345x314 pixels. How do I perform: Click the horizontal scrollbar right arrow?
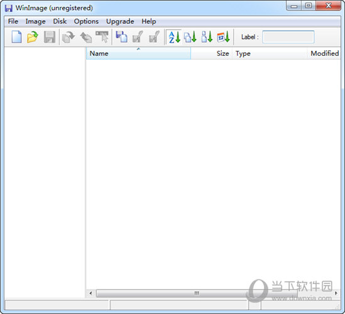[336, 293]
